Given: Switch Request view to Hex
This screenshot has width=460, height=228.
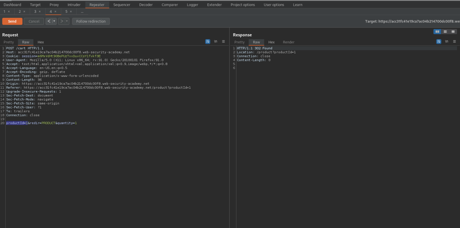Looking at the screenshot, I should tap(41, 42).
